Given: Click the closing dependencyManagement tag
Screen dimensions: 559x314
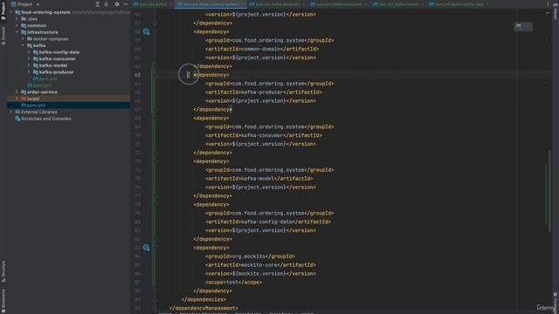Looking at the screenshot, I should coord(204,308).
